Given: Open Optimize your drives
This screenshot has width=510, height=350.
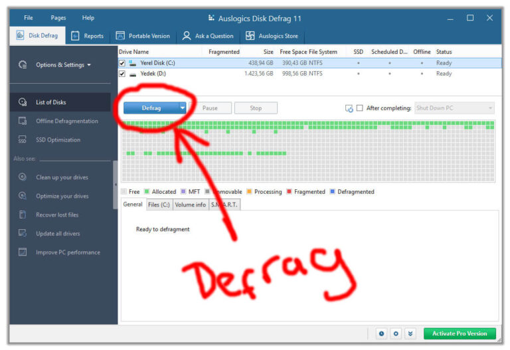Looking at the screenshot, I should point(62,196).
